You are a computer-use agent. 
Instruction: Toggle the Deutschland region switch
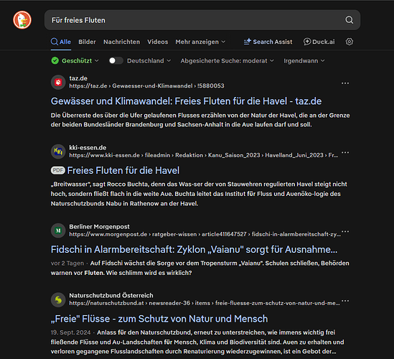[116, 60]
